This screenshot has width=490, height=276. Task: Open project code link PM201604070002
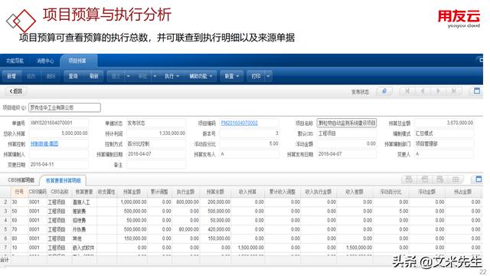[x=239, y=123]
